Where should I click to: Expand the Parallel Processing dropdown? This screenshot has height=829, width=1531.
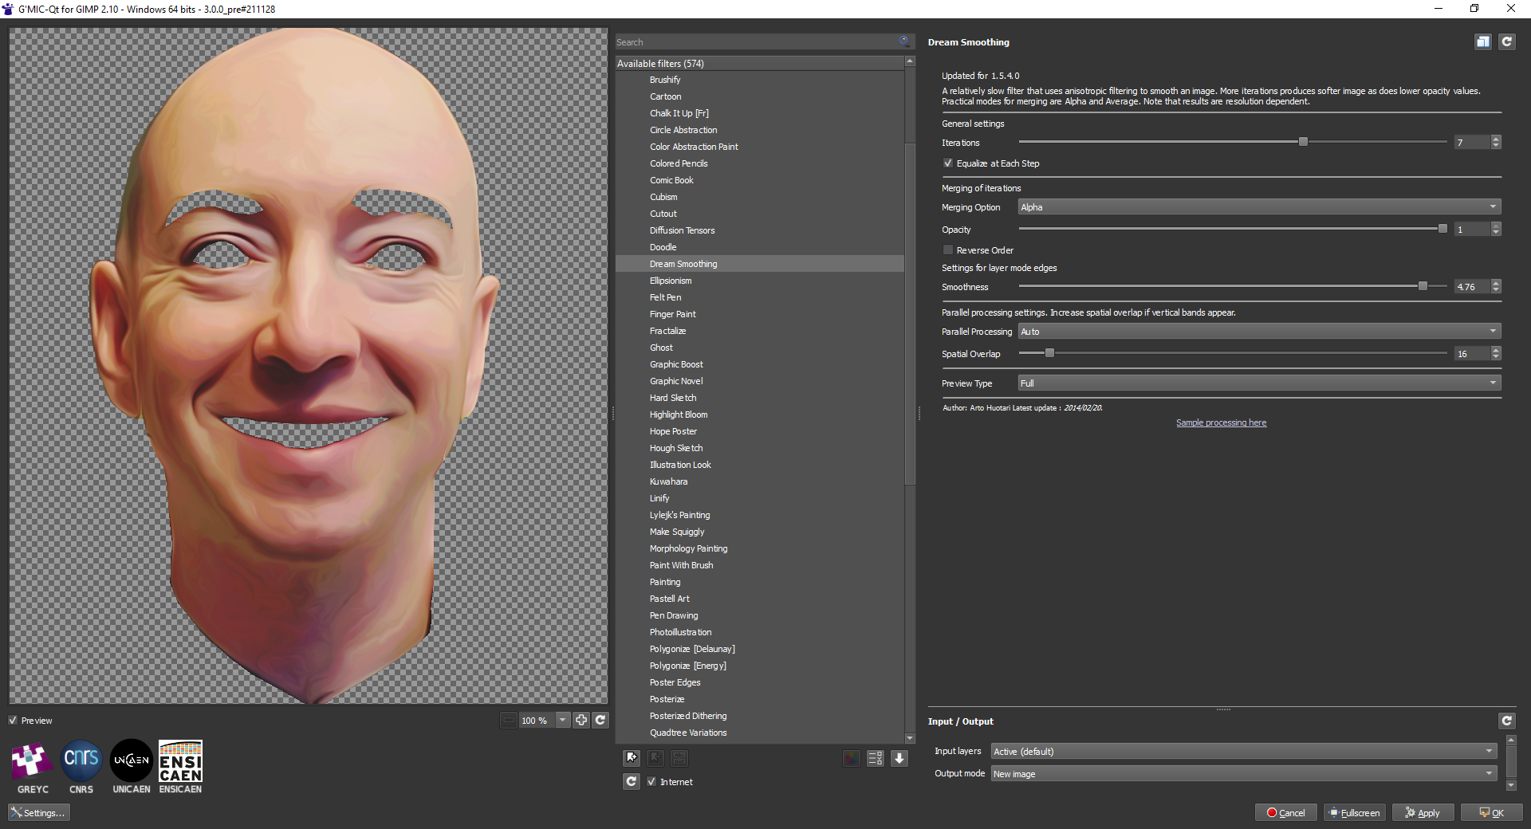click(1258, 332)
